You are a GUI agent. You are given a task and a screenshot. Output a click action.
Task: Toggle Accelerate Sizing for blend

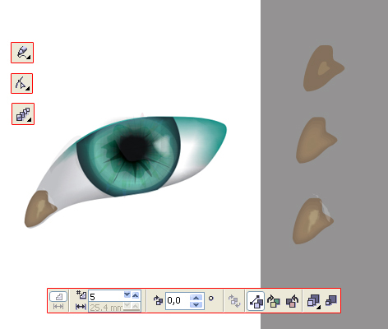[x=331, y=300]
